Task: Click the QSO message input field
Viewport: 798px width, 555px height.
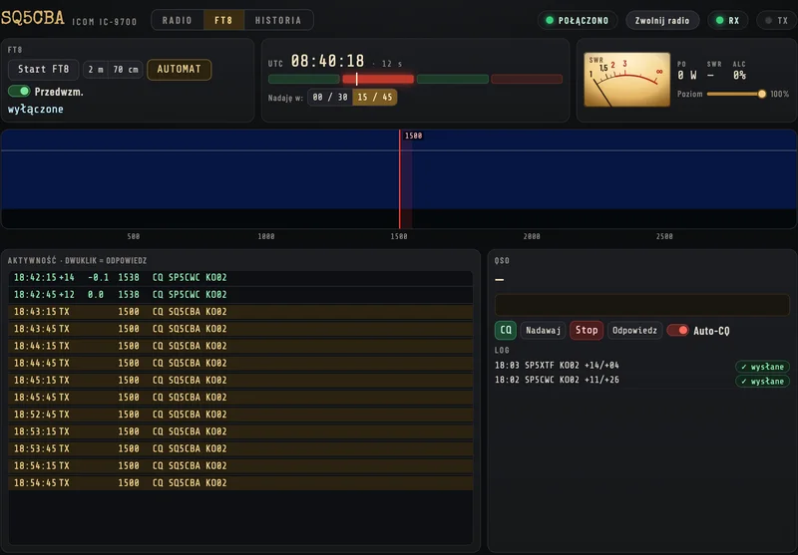Action: coord(641,305)
